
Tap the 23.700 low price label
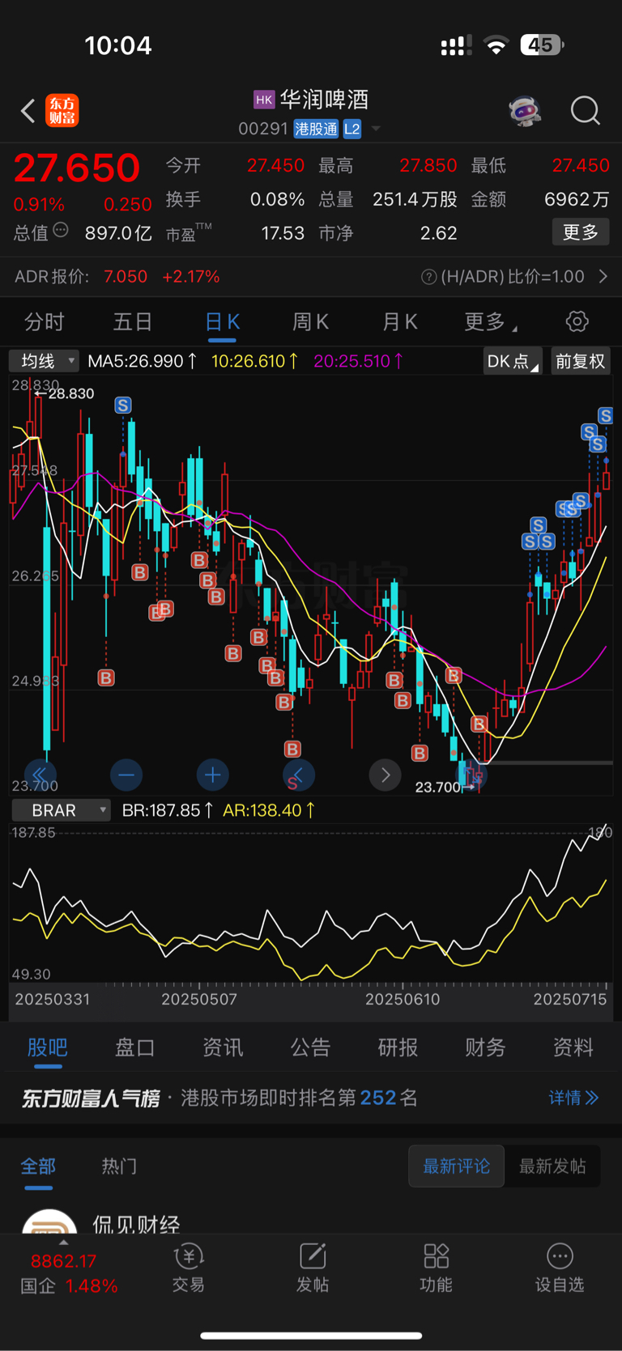pos(438,787)
